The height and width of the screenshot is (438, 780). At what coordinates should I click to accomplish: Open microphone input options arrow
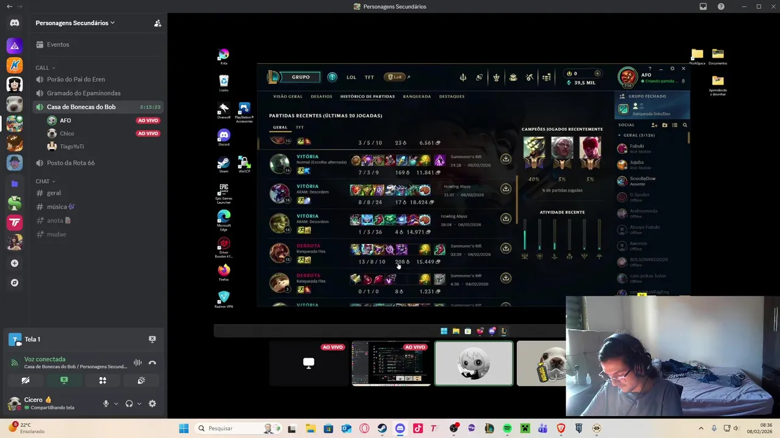(x=116, y=403)
